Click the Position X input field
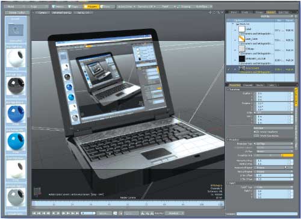301x219 pixels. point(274,94)
